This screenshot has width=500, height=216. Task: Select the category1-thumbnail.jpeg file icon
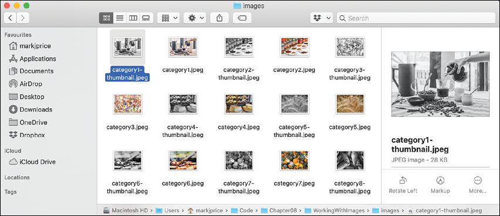[x=127, y=47]
